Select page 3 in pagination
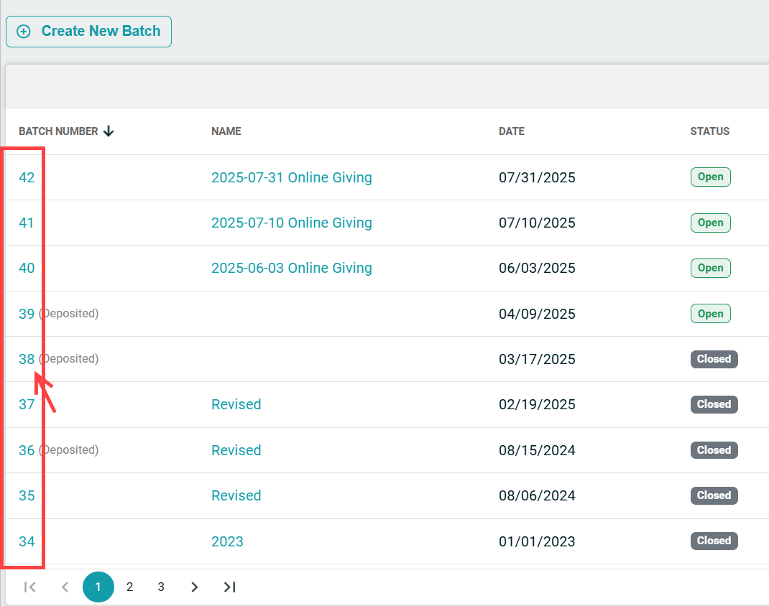 [161, 587]
